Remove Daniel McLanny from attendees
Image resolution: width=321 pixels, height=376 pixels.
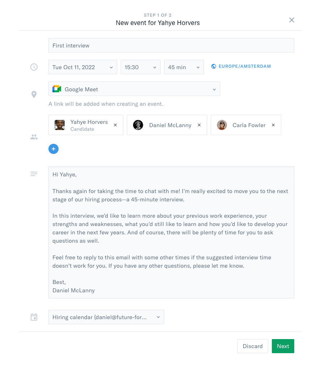pos(199,125)
